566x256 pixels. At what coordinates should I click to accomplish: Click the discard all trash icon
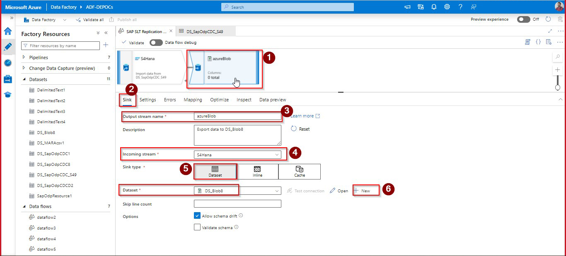click(x=560, y=19)
